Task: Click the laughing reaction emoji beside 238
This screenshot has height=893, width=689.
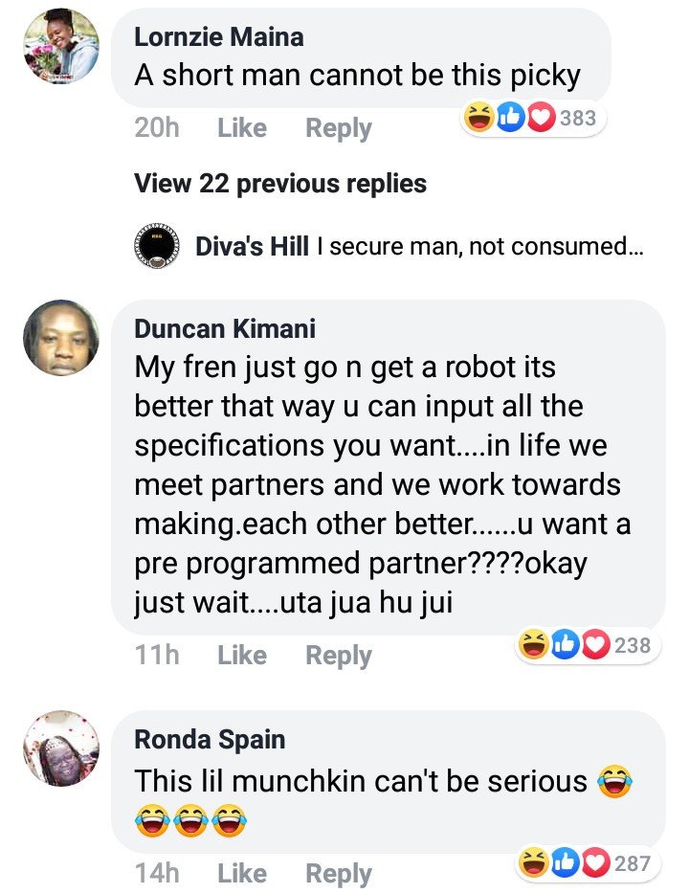Action: pyautogui.click(x=534, y=645)
